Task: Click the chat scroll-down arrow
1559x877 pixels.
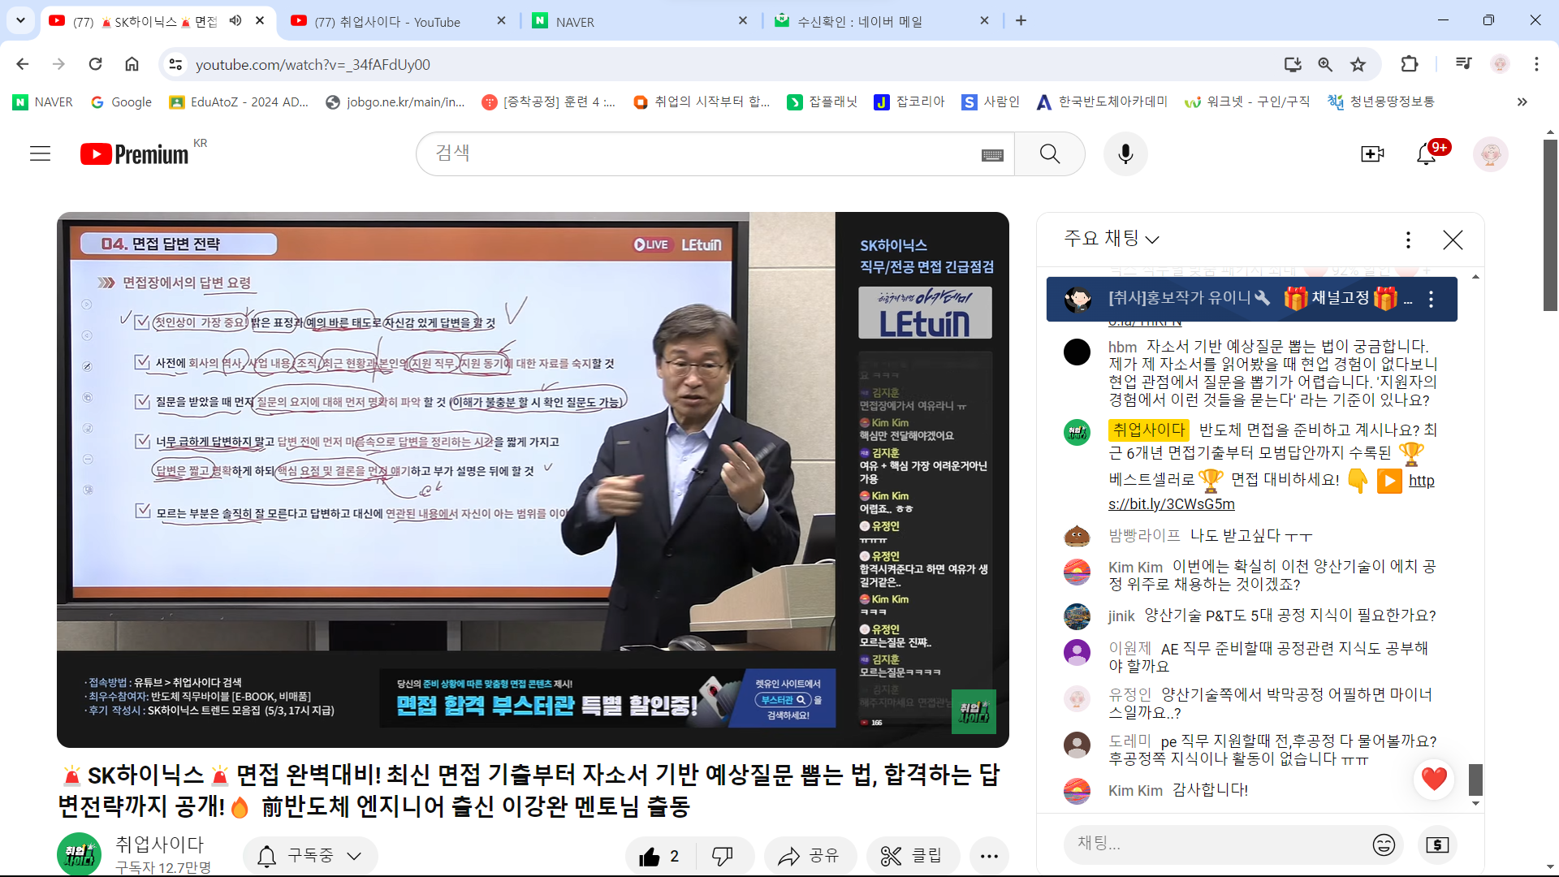Action: [x=1475, y=804]
